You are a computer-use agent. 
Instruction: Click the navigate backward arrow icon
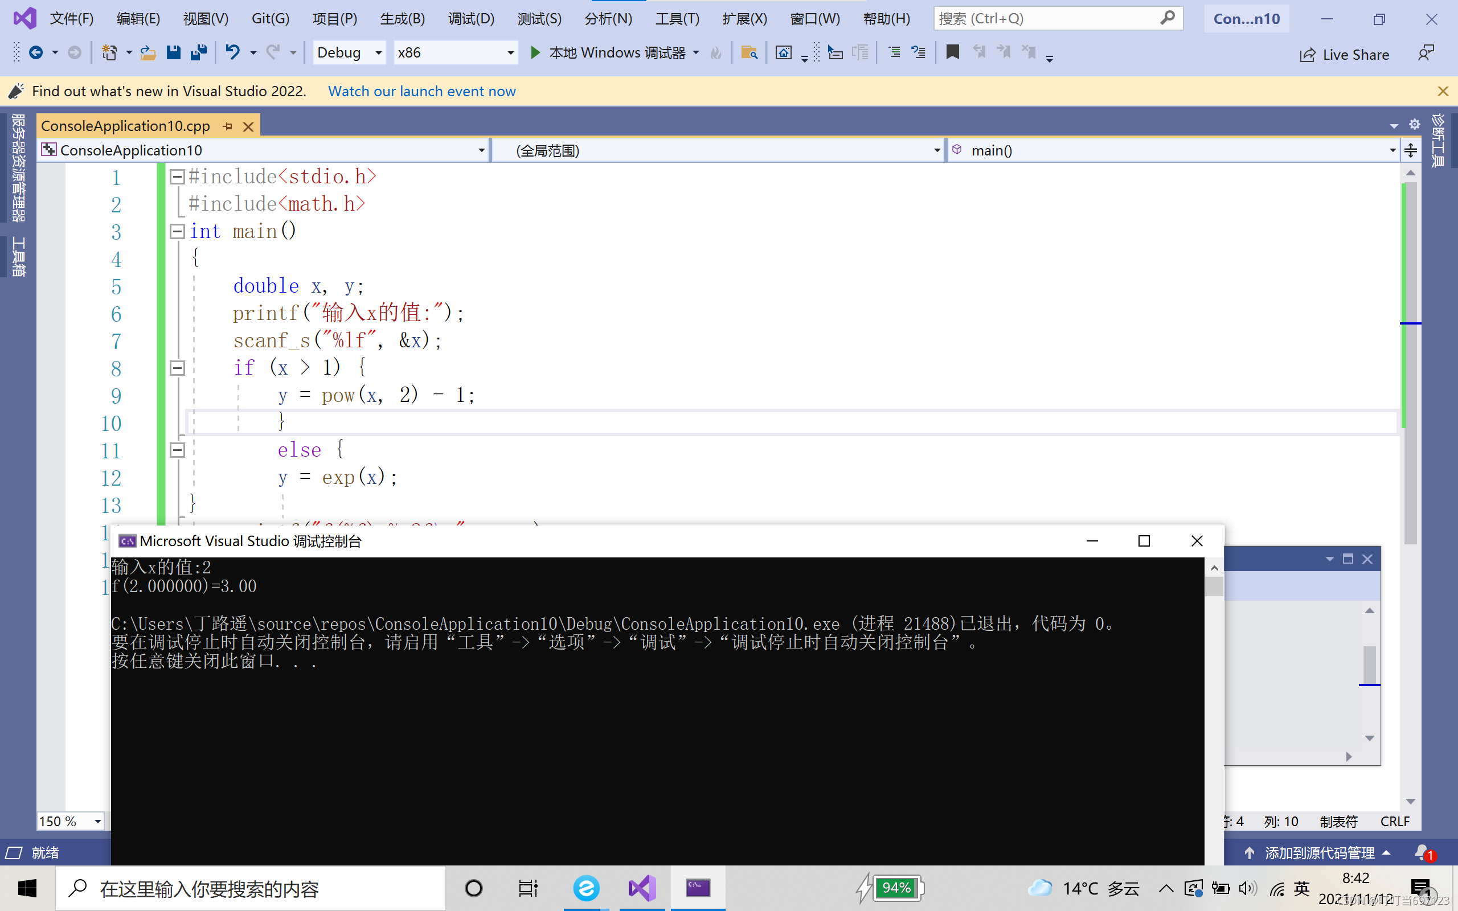[x=36, y=53]
